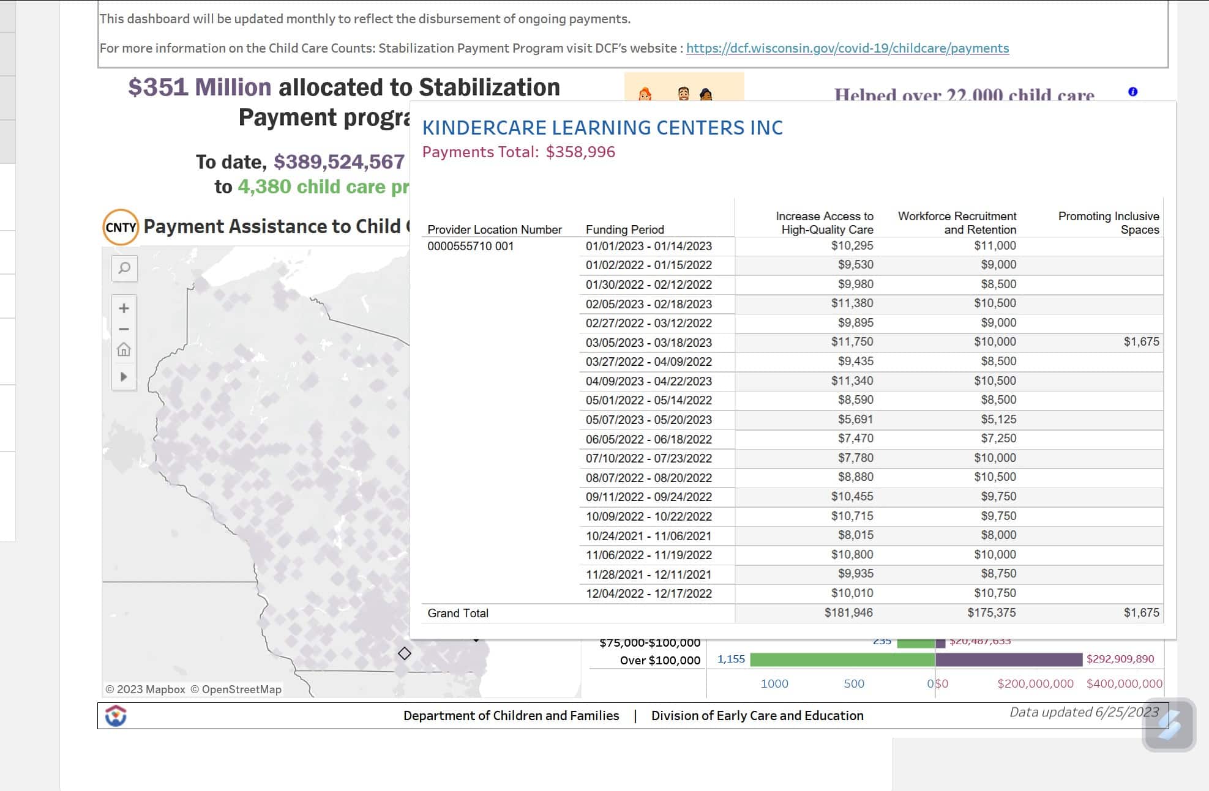Click the $181,946 grand total value
This screenshot has width=1209, height=791.
(848, 612)
